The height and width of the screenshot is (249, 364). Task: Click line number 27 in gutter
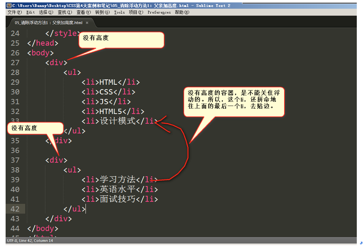(15, 62)
